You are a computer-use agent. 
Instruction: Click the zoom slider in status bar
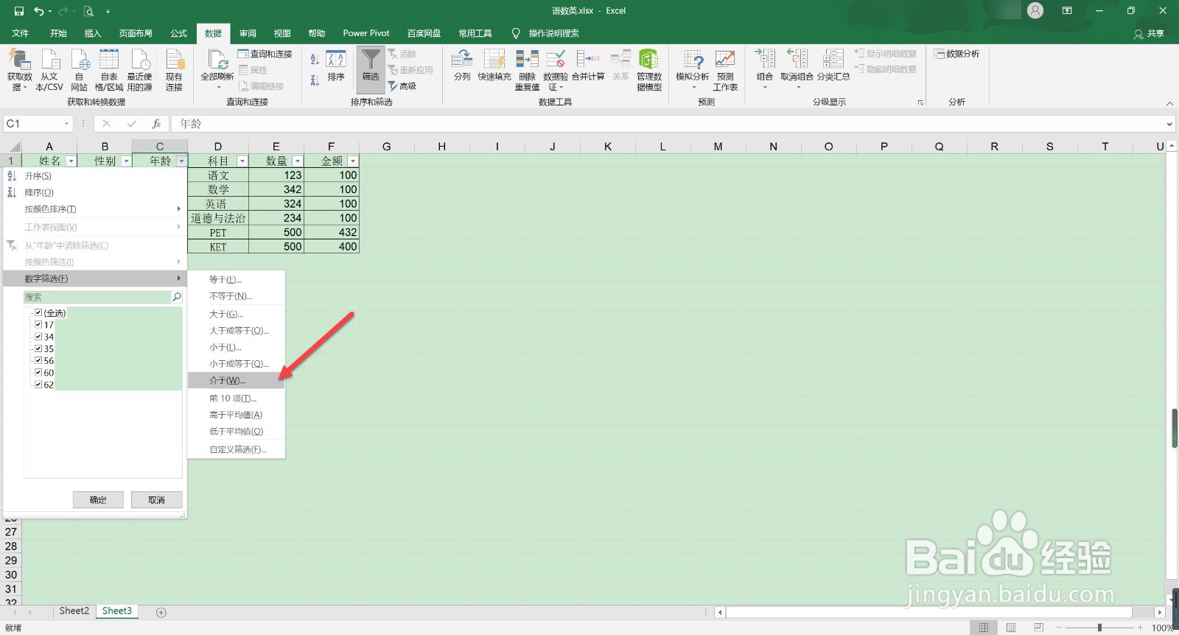click(1099, 628)
